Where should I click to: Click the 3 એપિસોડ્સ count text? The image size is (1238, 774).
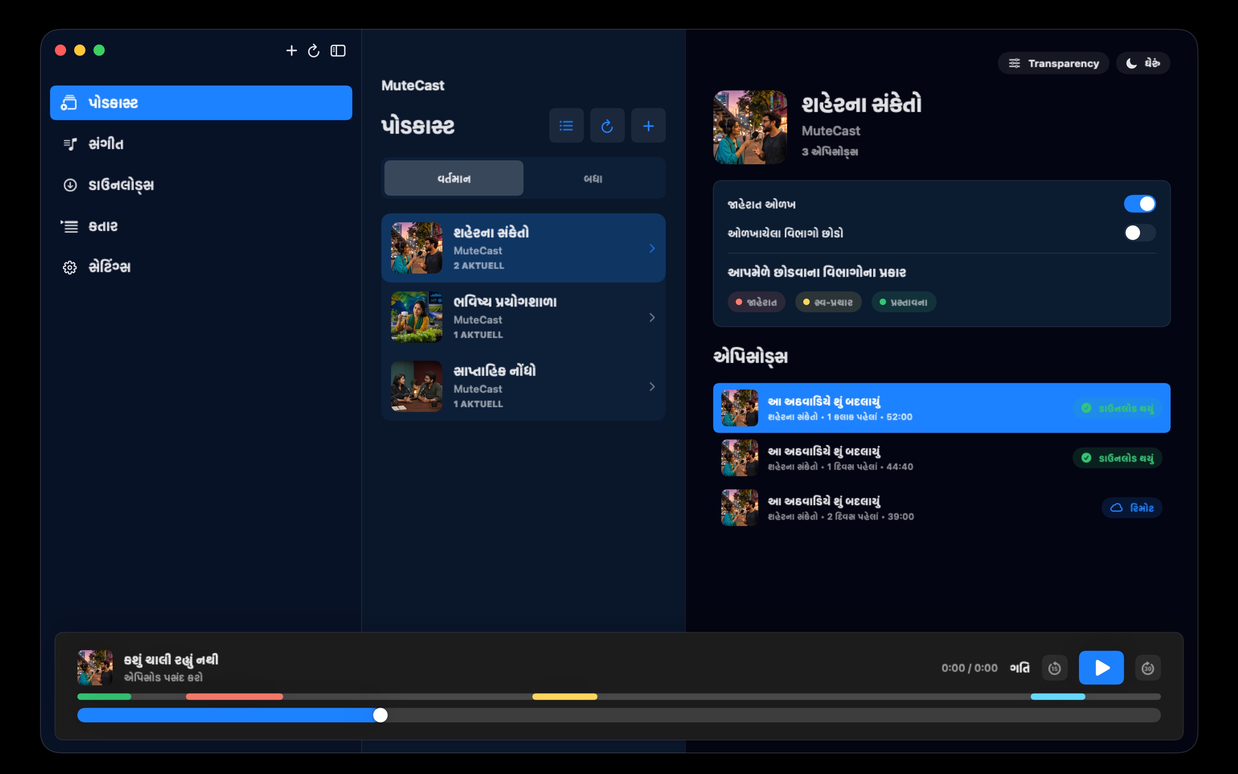pyautogui.click(x=830, y=151)
